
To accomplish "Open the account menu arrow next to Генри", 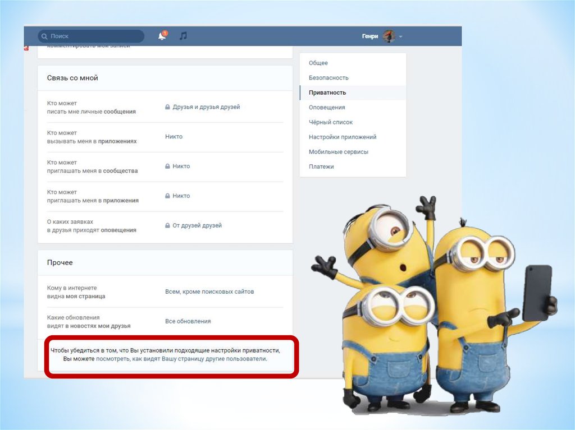I will point(401,37).
